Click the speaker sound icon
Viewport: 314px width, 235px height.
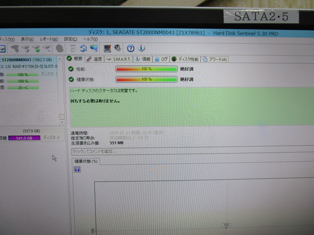pos(117,48)
